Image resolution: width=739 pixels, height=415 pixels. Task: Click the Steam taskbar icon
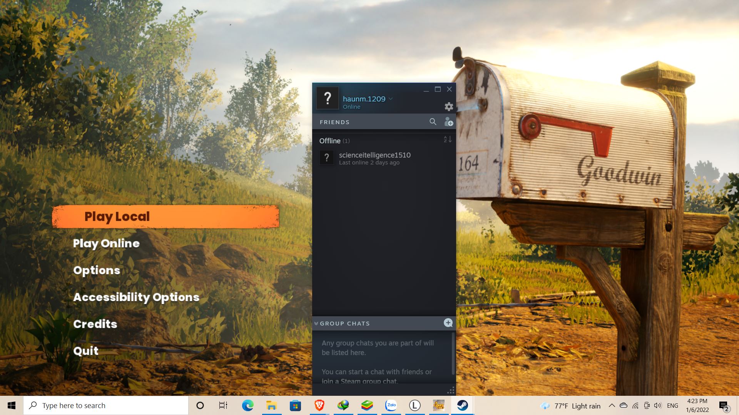(x=461, y=405)
